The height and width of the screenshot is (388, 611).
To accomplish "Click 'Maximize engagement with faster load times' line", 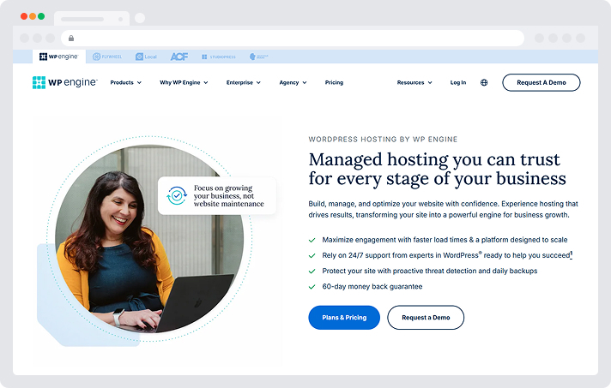I will 445,240.
